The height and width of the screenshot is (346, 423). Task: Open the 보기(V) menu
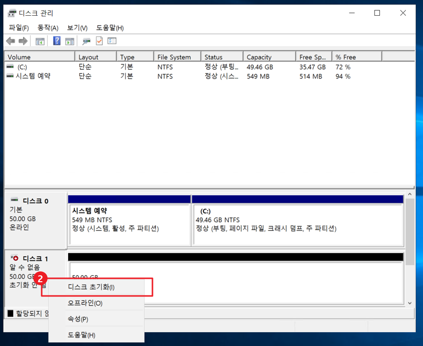point(77,28)
